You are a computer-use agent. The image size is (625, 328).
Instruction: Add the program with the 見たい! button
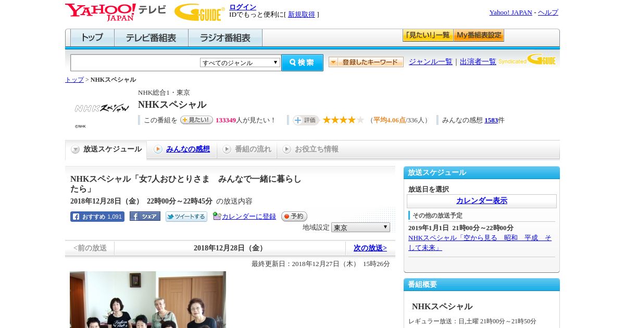196,120
